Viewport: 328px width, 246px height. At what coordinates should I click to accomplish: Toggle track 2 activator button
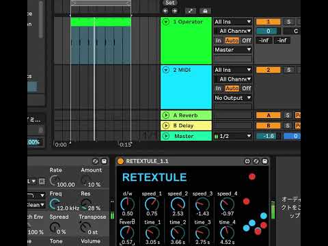click(269, 70)
